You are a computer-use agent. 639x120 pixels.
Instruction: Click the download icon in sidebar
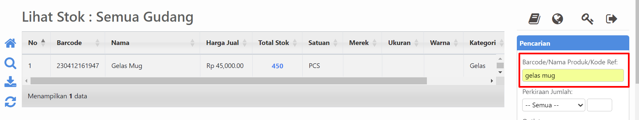[x=10, y=82]
